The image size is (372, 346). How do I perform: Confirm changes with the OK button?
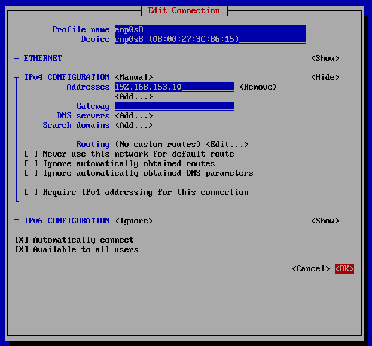pyautogui.click(x=344, y=269)
